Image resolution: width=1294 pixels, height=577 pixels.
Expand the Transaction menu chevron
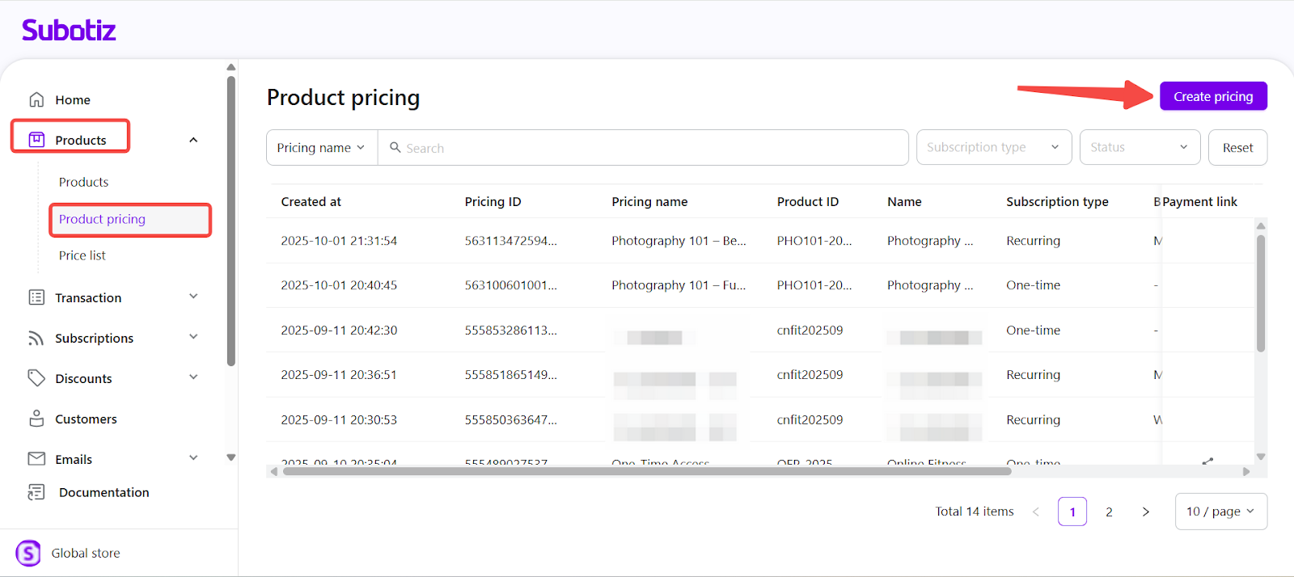tap(193, 297)
